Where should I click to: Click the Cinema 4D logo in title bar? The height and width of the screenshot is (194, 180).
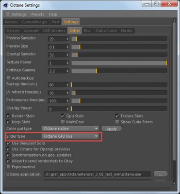click(6, 5)
